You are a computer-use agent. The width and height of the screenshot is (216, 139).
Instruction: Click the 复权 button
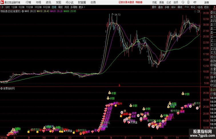(154, 7)
